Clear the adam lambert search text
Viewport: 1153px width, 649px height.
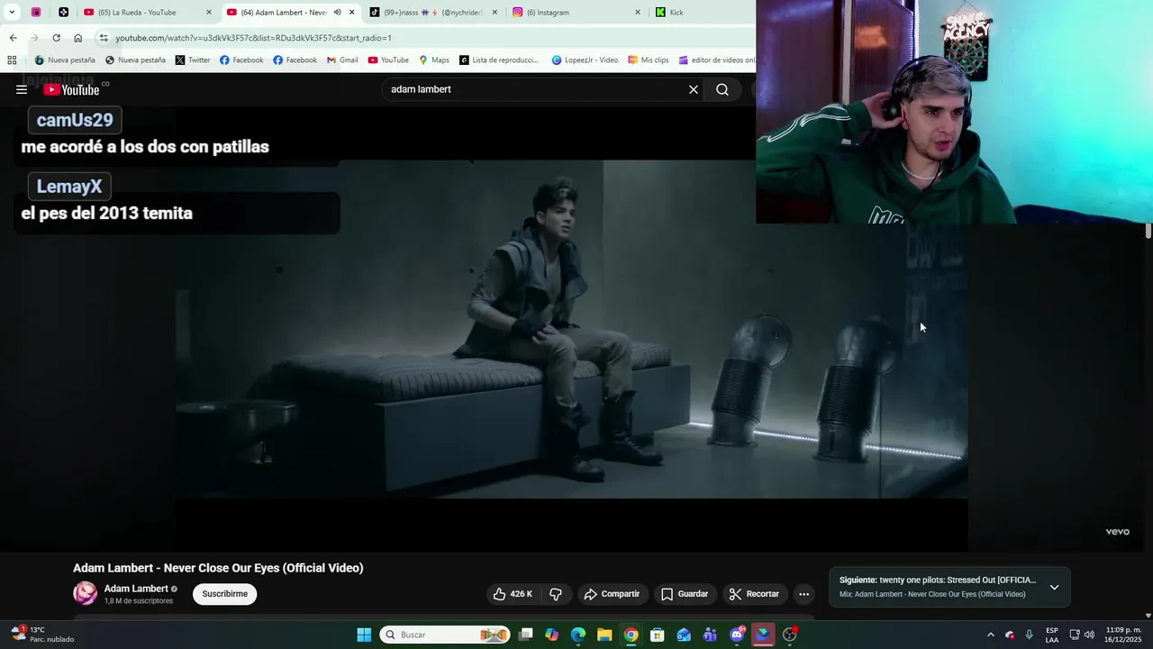tap(694, 89)
